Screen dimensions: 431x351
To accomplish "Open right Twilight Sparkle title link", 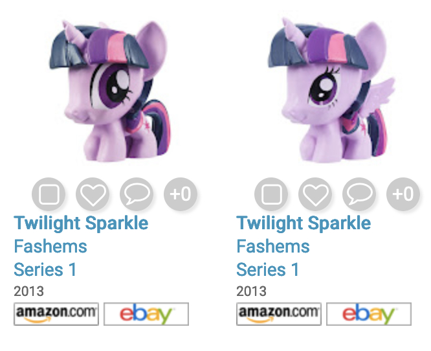I will click(304, 223).
